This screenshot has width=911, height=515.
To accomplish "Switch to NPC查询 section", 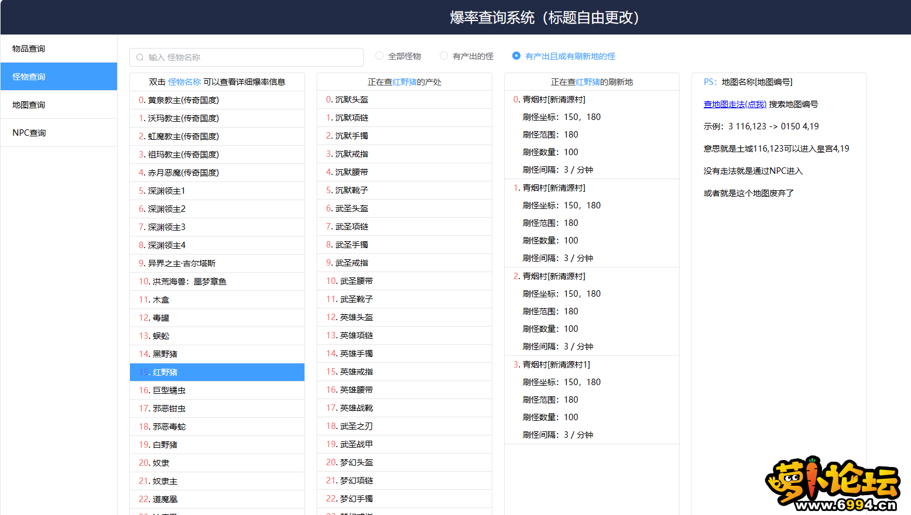I will [59, 133].
